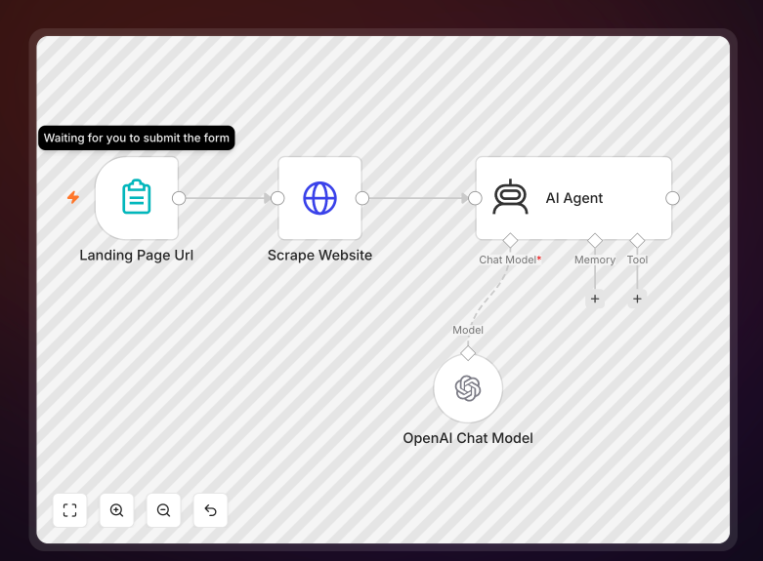
Task: Add a Memory sub-node with plus
Action: click(595, 299)
